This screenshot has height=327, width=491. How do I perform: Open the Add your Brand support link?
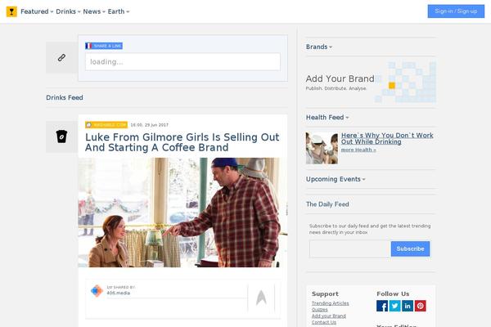point(329,316)
